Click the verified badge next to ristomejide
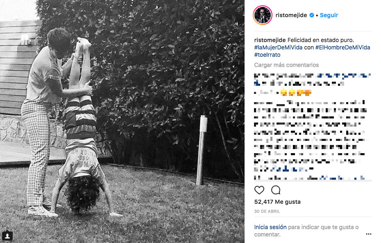381x243 pixels. point(311,15)
